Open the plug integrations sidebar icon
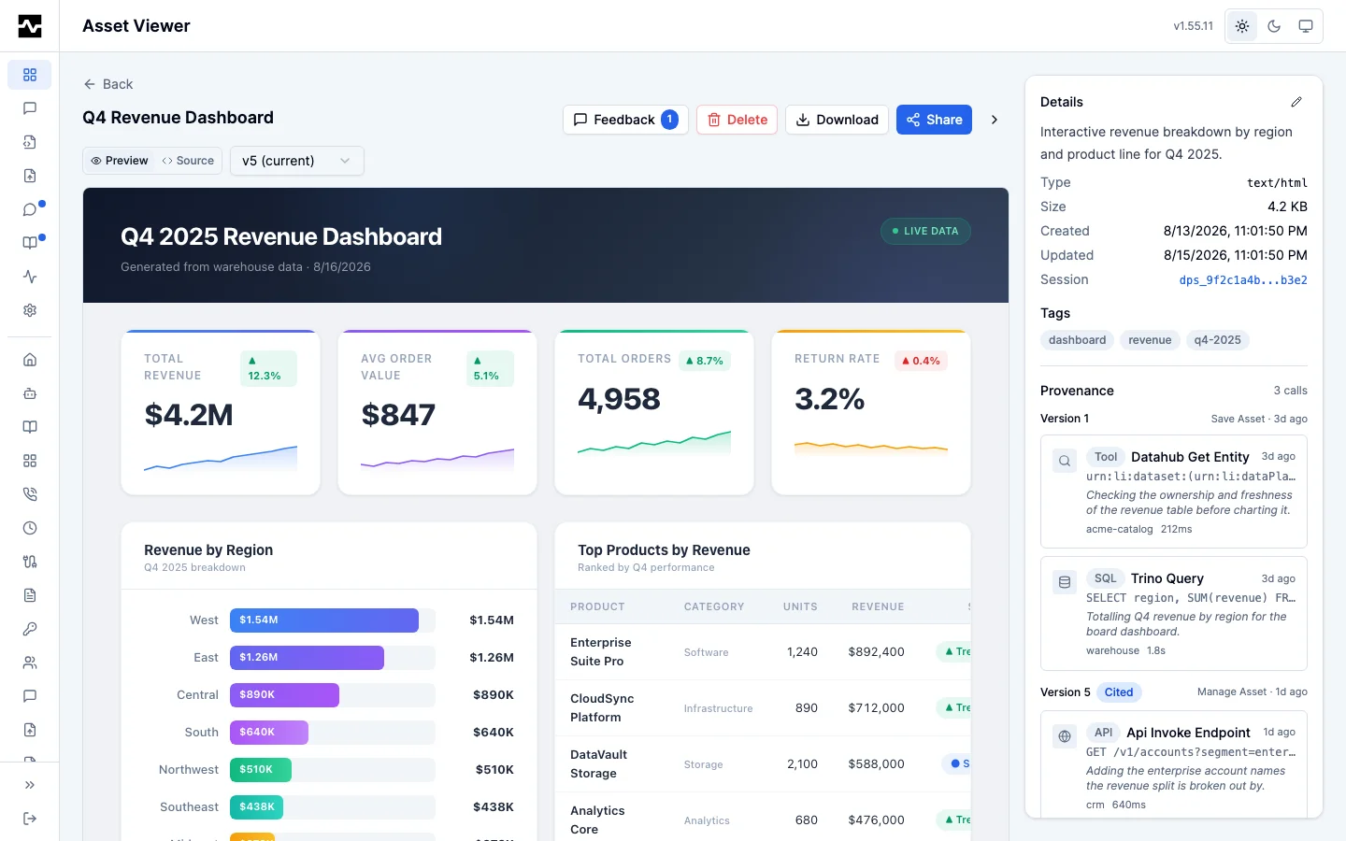The width and height of the screenshot is (1346, 841). 30,562
